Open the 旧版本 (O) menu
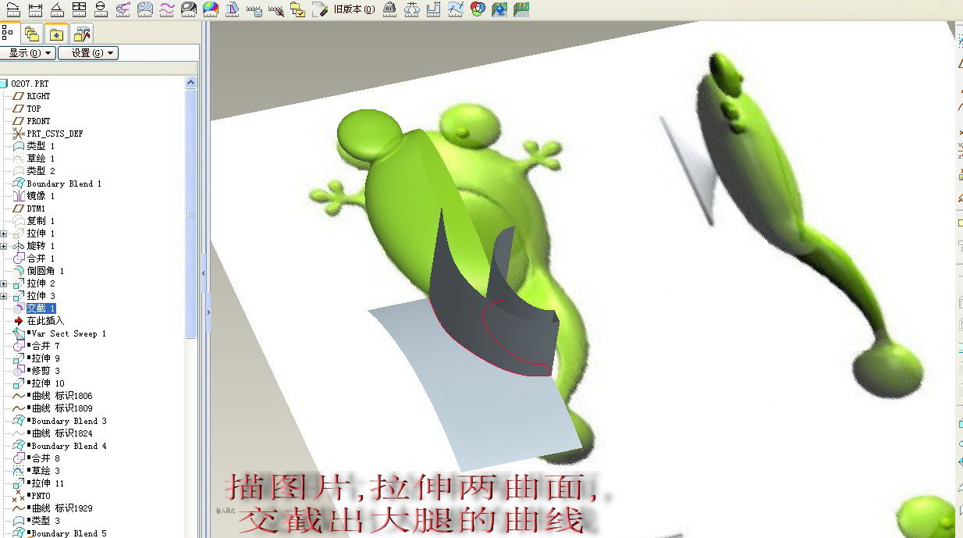 click(354, 9)
